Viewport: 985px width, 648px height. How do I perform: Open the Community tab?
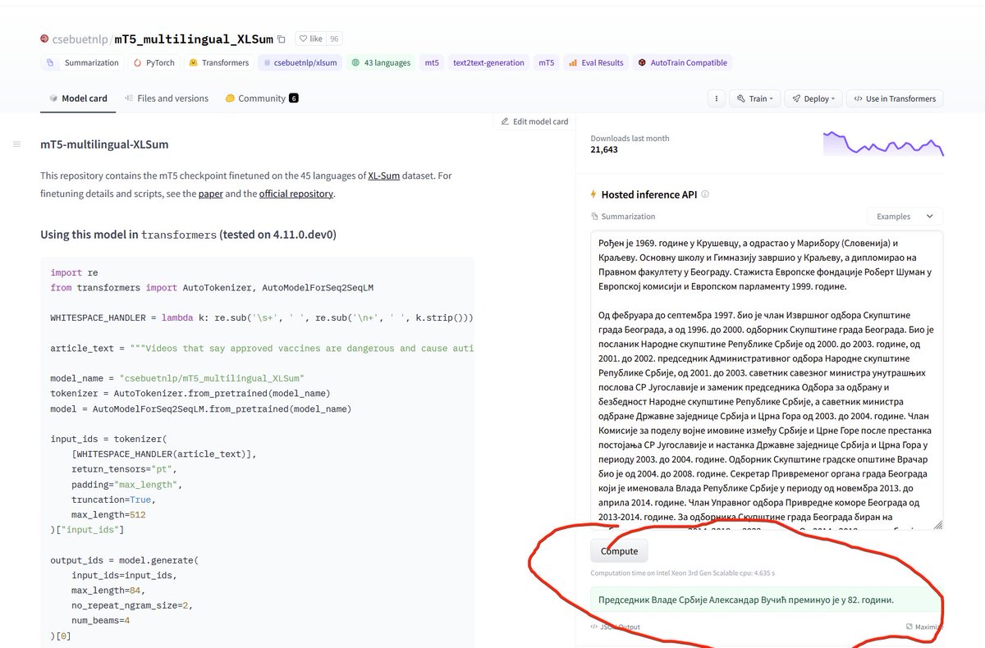pos(262,98)
